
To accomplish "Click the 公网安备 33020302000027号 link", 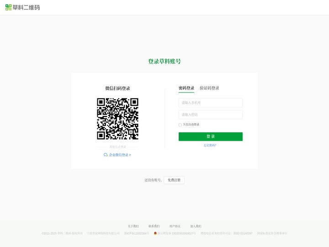I will tap(176, 233).
